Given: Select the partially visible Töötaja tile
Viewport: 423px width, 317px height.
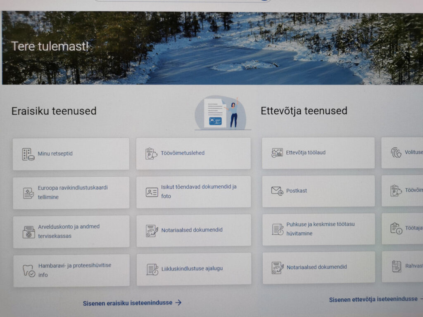Looking at the screenshot, I should pos(403,228).
